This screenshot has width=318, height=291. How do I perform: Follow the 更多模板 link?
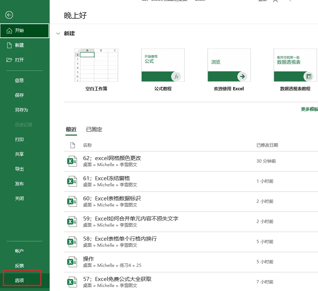[309, 109]
